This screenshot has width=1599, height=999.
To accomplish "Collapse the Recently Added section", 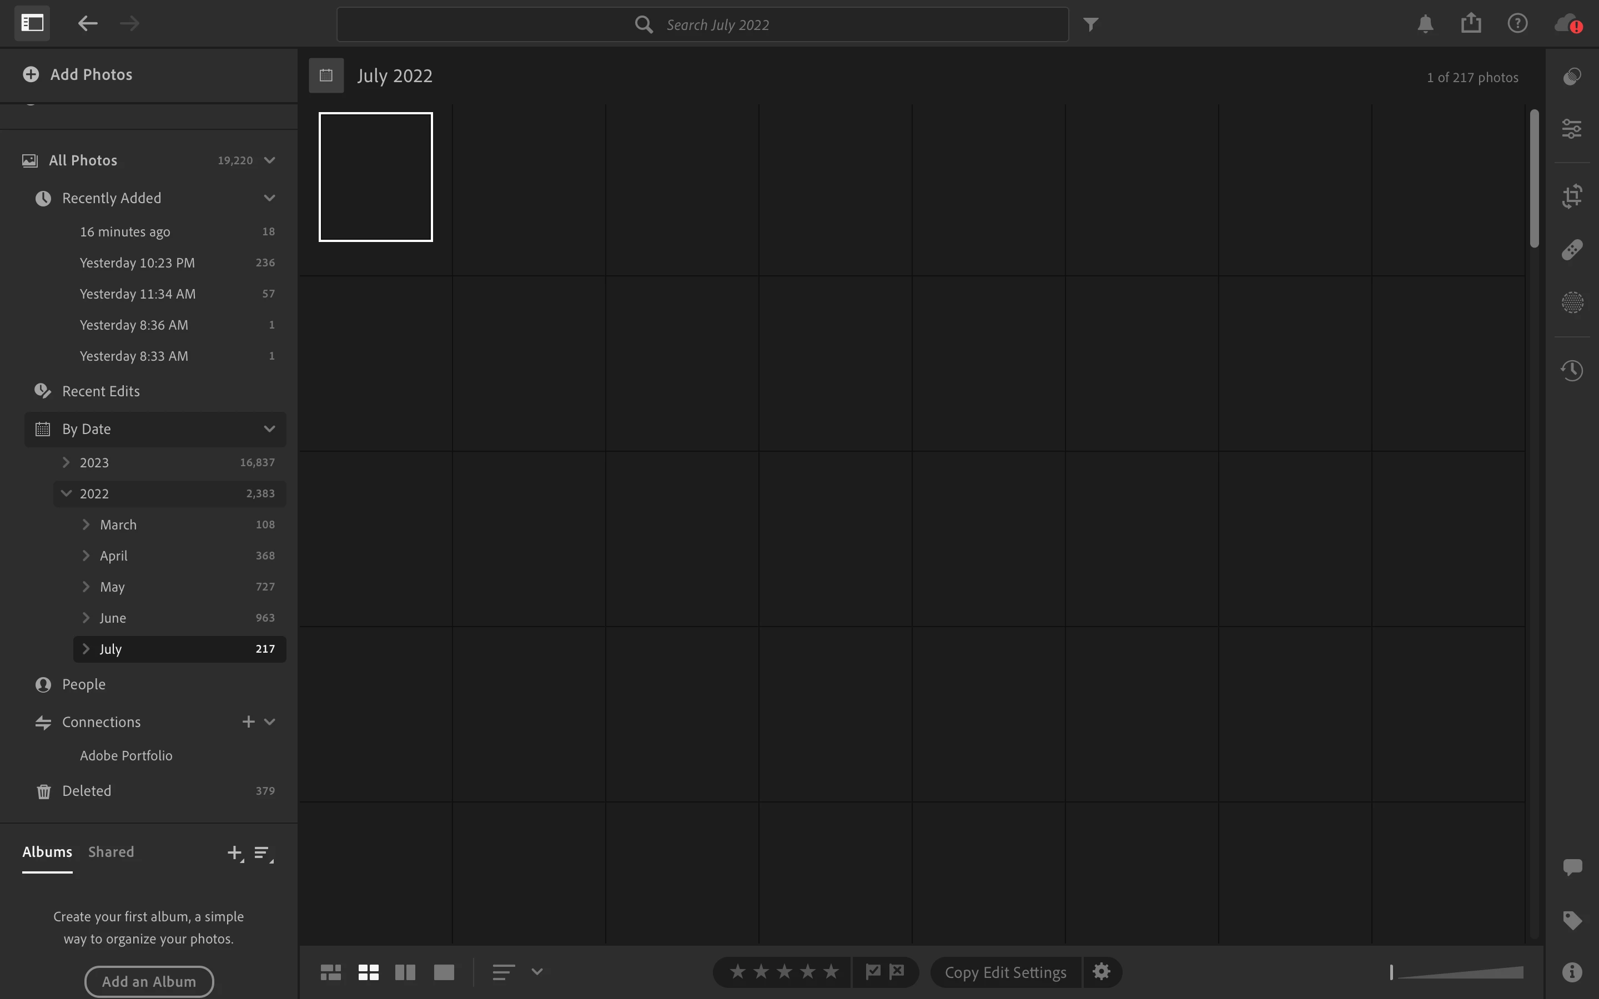I will tap(269, 198).
